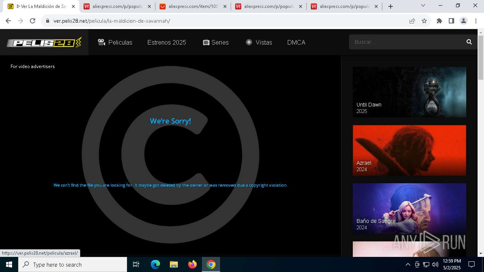The width and height of the screenshot is (484, 272).
Task: Click the Pelis28 site logo
Action: 44,42
